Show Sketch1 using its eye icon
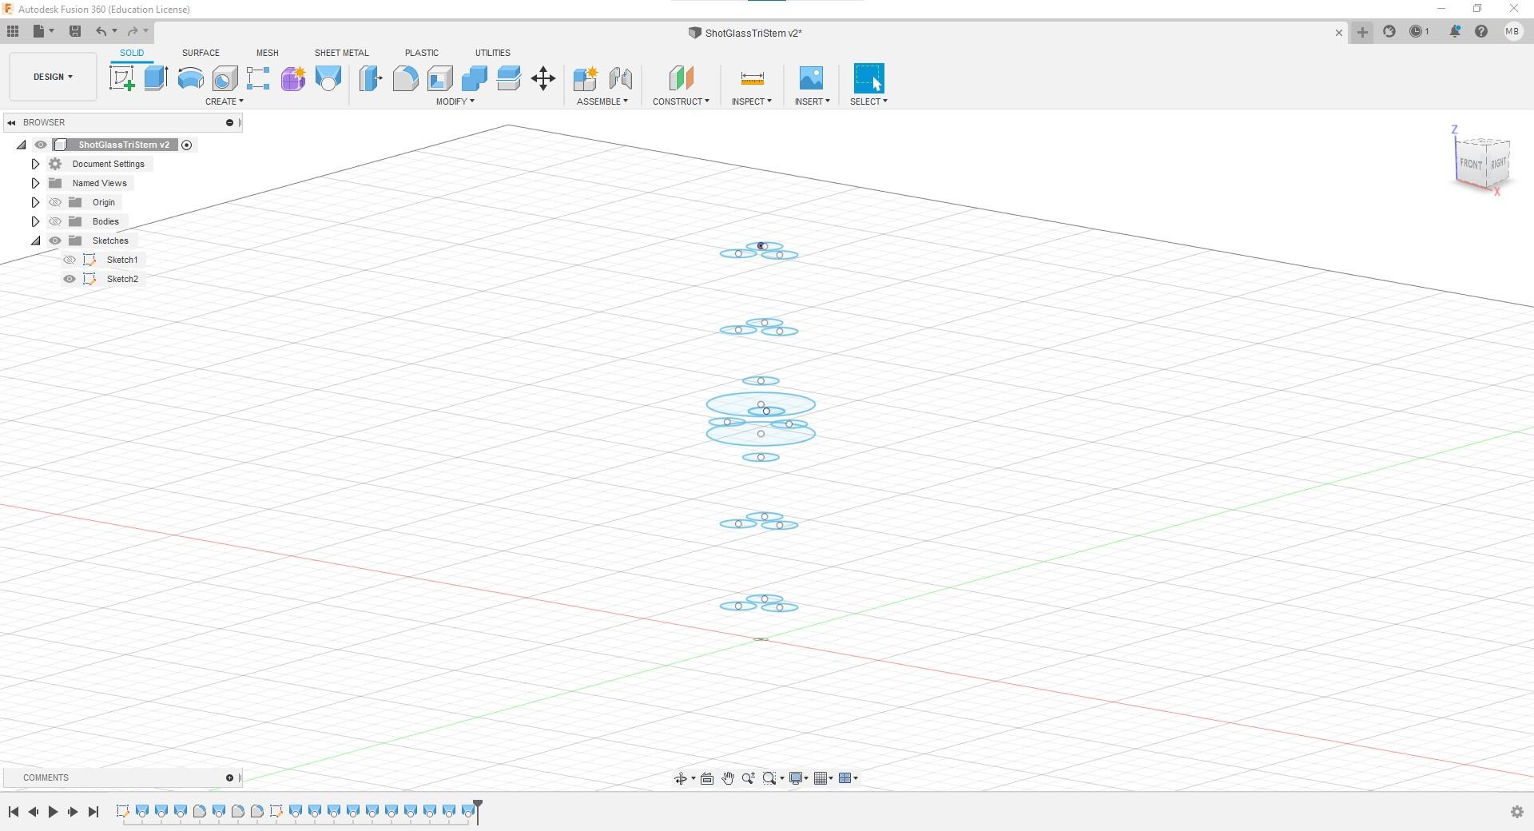 (x=70, y=260)
